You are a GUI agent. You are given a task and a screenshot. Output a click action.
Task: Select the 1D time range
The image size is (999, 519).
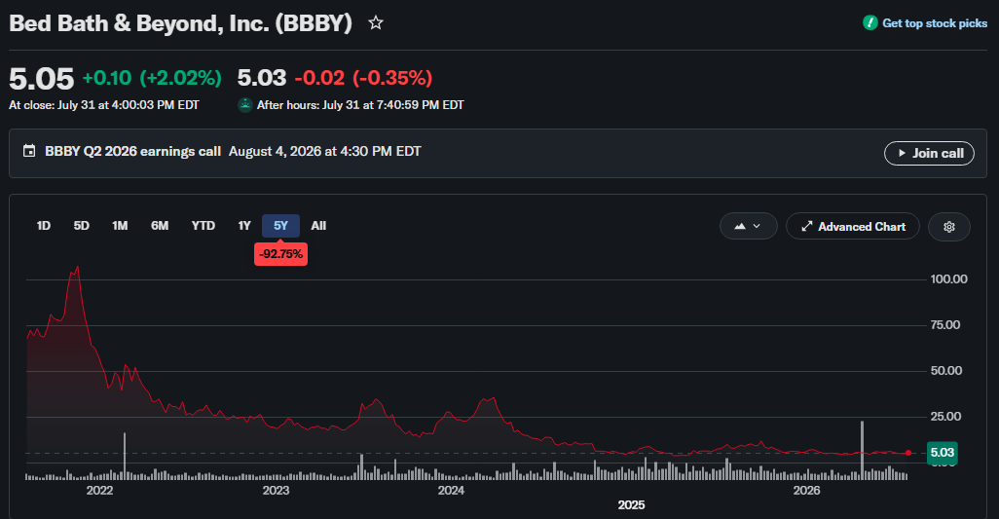[x=43, y=226]
